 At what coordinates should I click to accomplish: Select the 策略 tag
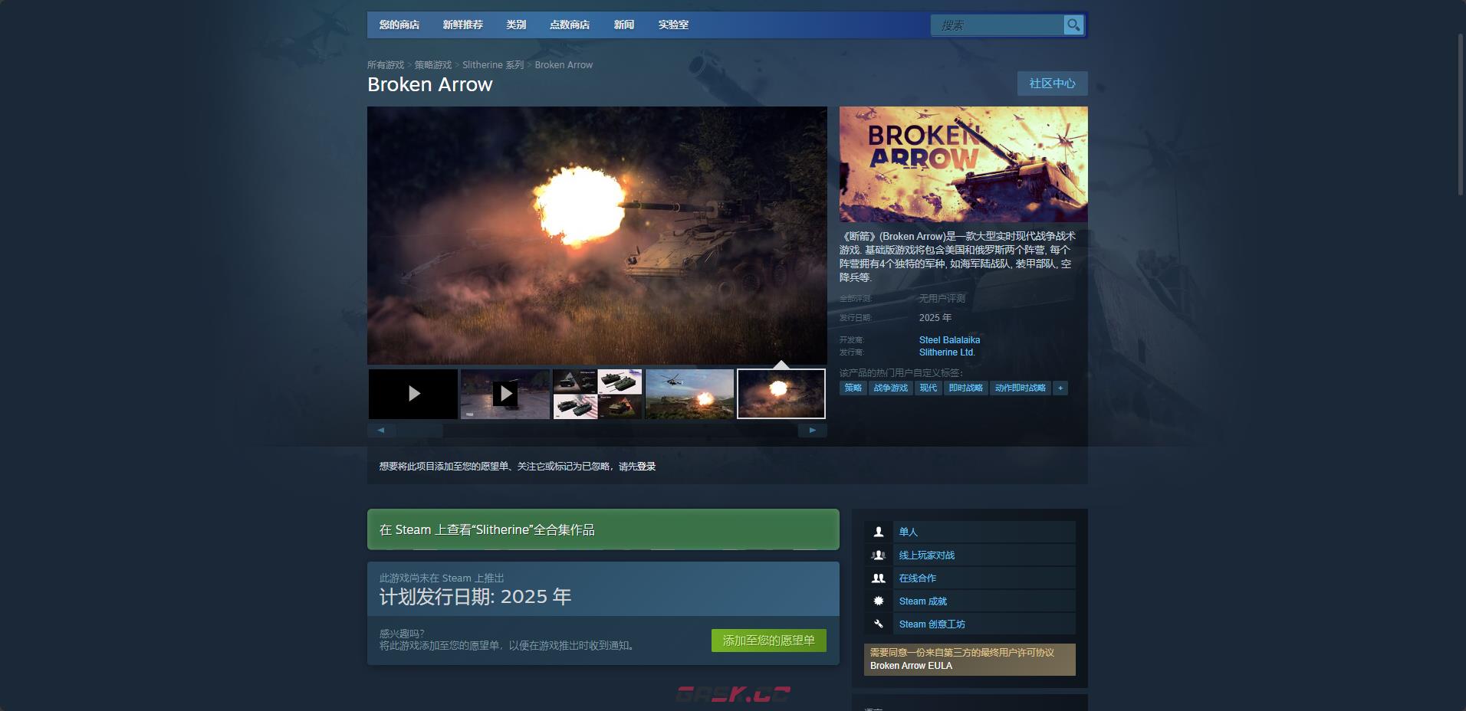[853, 388]
